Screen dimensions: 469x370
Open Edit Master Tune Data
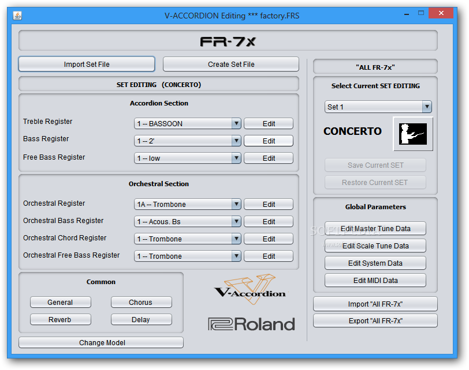(x=375, y=229)
